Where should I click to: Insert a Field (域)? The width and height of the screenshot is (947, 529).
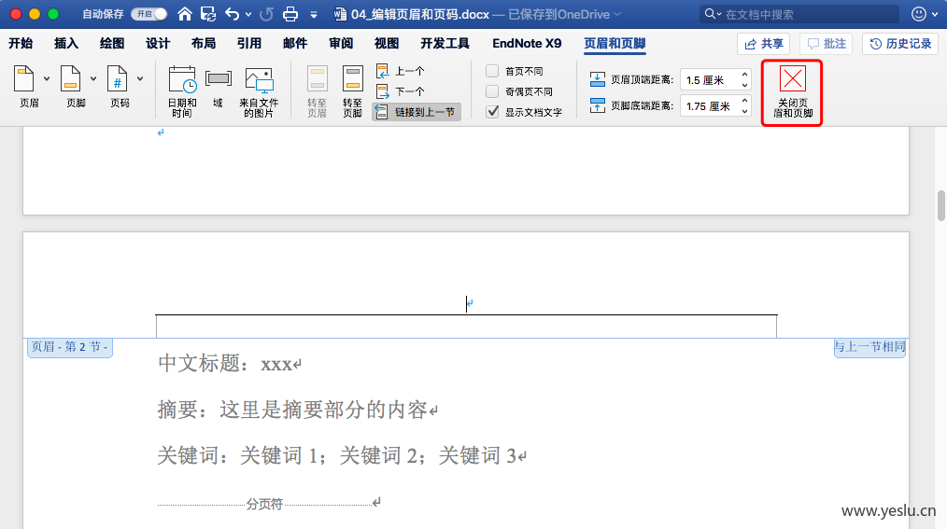tap(218, 88)
